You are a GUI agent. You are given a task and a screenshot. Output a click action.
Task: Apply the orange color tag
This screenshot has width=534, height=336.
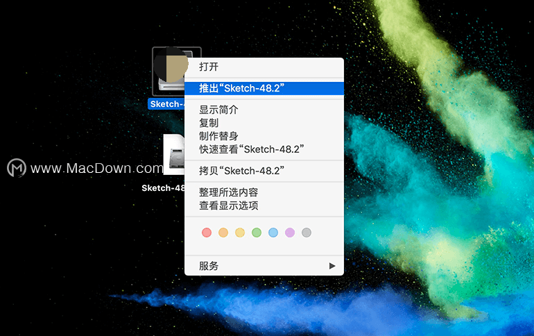click(x=223, y=233)
